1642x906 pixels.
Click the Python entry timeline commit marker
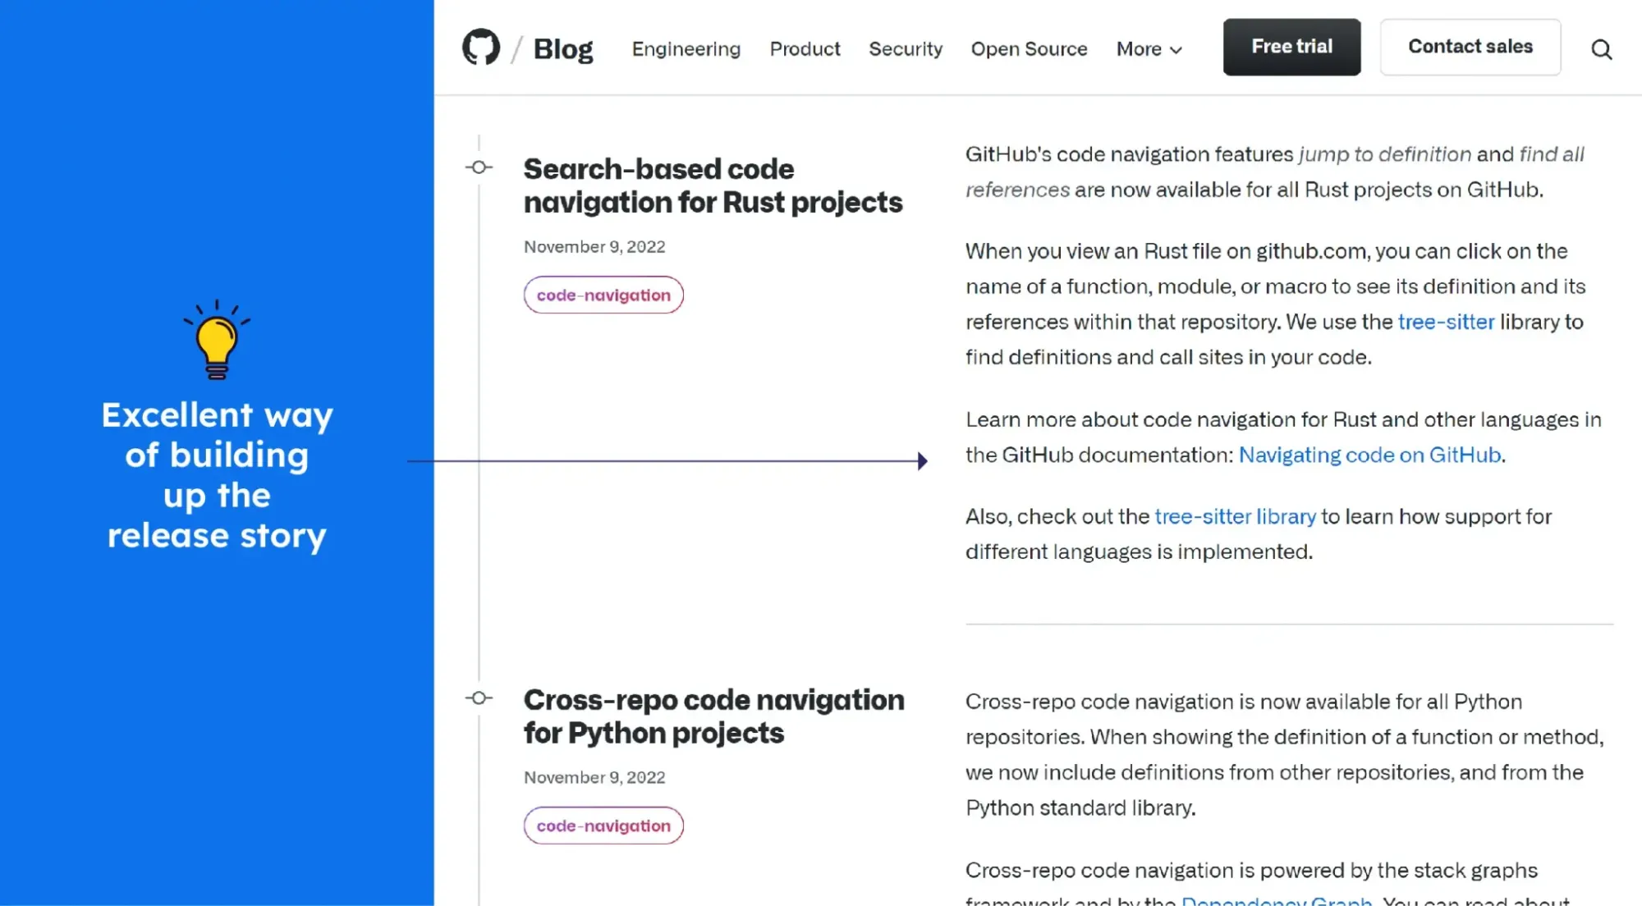click(x=479, y=698)
